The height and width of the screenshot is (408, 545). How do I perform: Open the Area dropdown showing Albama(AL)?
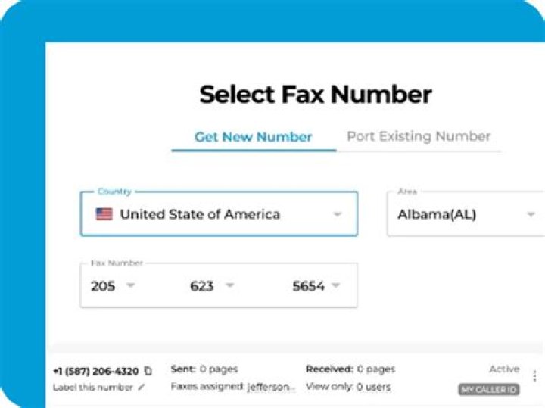click(x=466, y=214)
